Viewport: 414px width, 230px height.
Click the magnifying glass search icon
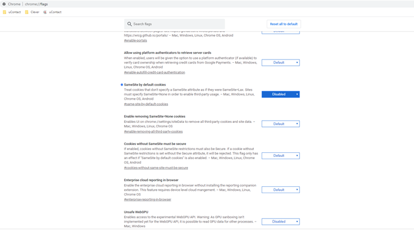(129, 24)
